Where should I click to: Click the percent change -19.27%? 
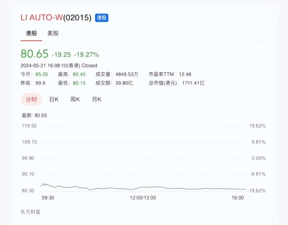(86, 55)
